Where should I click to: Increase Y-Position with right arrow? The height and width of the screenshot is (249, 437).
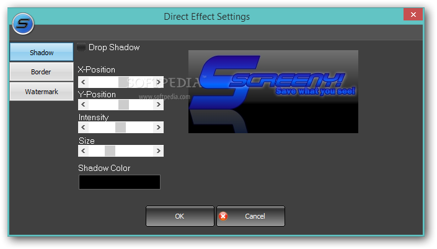(x=158, y=105)
